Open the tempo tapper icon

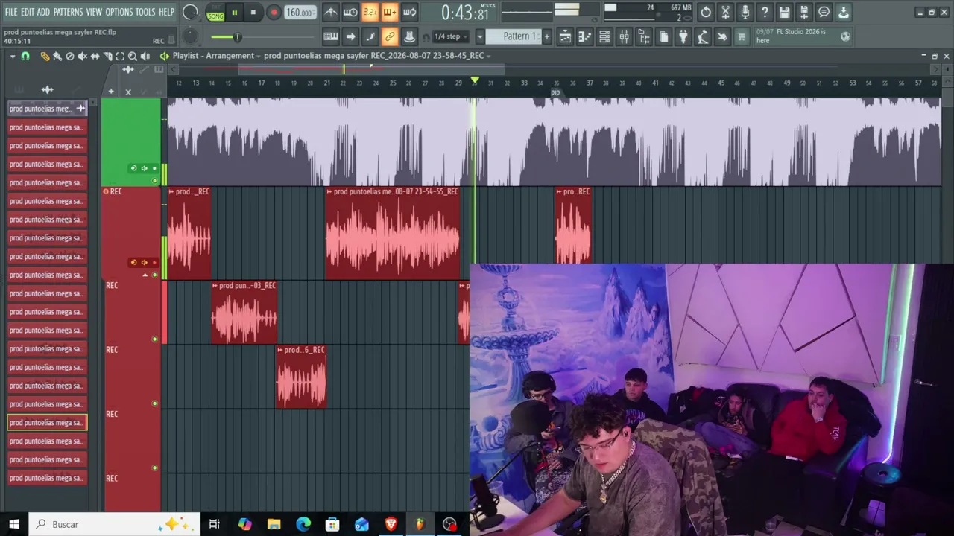[702, 36]
